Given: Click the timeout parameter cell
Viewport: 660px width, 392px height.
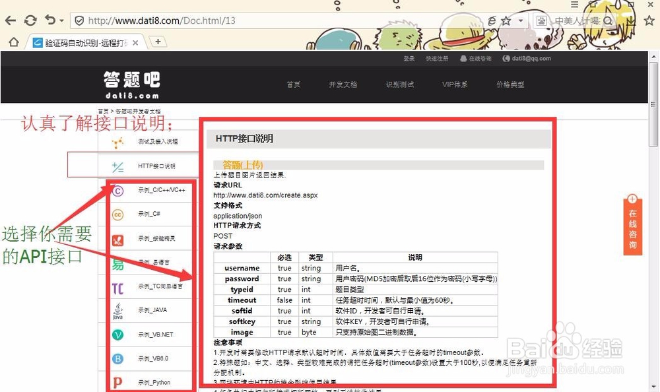Looking at the screenshot, I should [x=242, y=300].
